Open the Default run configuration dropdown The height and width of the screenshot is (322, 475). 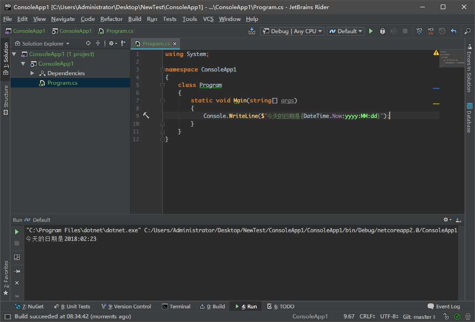(346, 31)
